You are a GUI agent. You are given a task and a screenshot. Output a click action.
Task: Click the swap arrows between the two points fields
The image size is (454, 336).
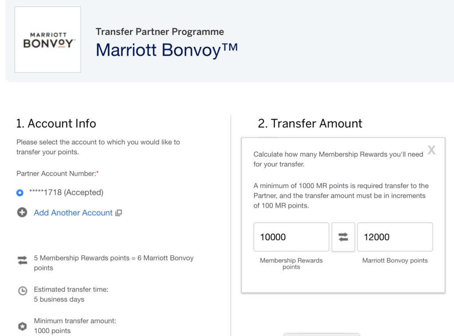pyautogui.click(x=343, y=237)
